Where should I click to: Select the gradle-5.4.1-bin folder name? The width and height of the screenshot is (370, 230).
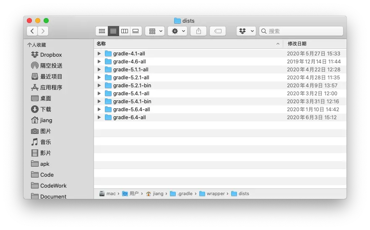click(132, 102)
